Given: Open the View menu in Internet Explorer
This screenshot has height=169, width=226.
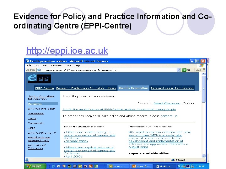Looking at the screenshot, I should pos(45,65).
